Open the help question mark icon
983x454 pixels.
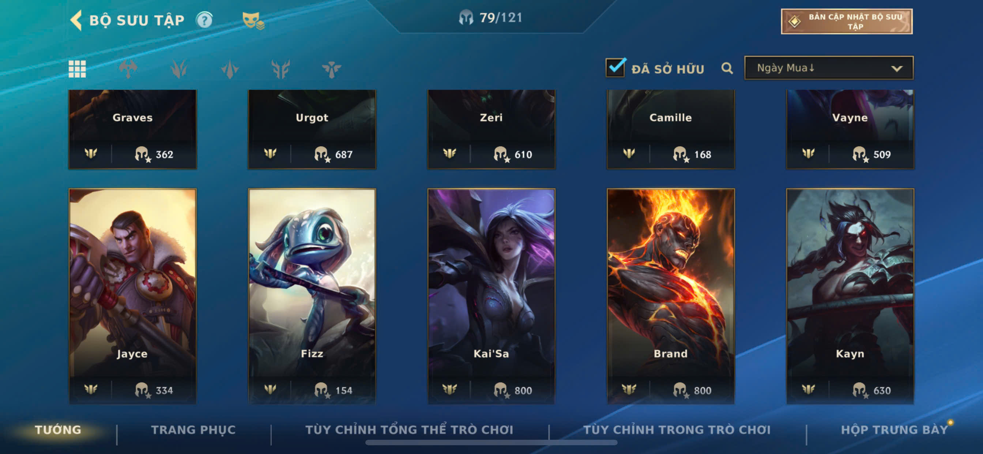pos(204,20)
